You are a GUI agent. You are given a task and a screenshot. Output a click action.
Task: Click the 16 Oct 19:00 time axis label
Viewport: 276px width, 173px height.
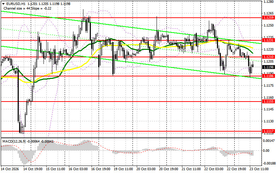[101, 169]
